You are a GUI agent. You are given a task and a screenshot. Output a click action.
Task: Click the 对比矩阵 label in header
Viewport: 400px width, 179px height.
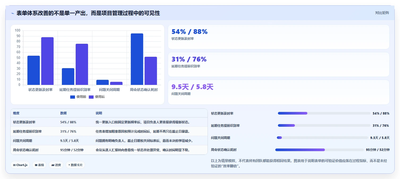point(382,13)
